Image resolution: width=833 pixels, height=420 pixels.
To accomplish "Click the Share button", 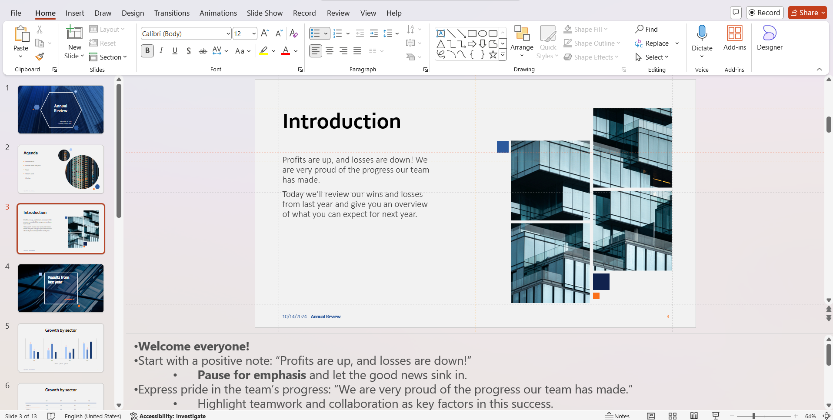I will coord(807,13).
